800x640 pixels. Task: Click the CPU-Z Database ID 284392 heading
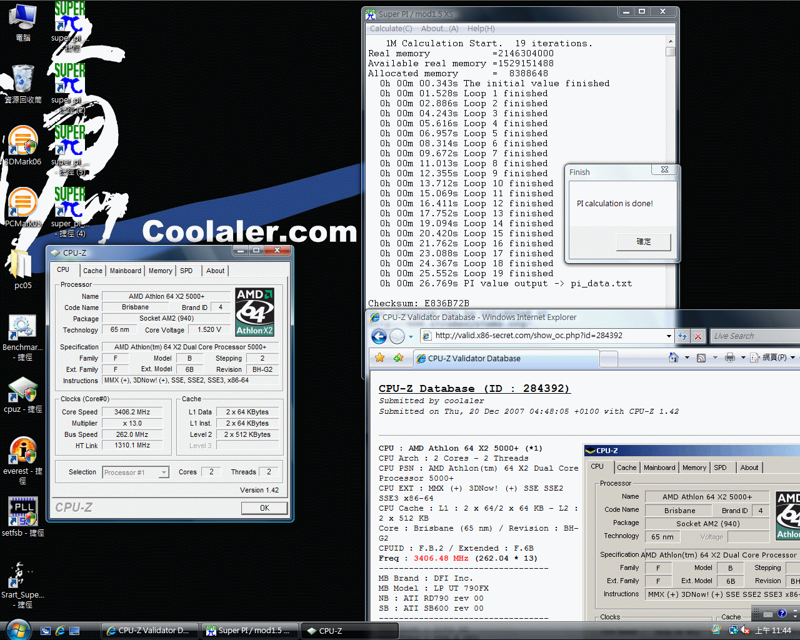[474, 388]
